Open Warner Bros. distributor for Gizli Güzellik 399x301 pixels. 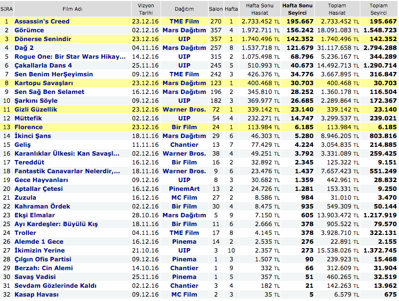[184, 110]
